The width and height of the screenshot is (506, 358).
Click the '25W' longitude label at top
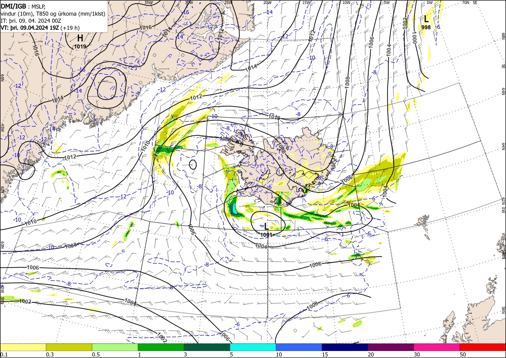tap(228, 3)
